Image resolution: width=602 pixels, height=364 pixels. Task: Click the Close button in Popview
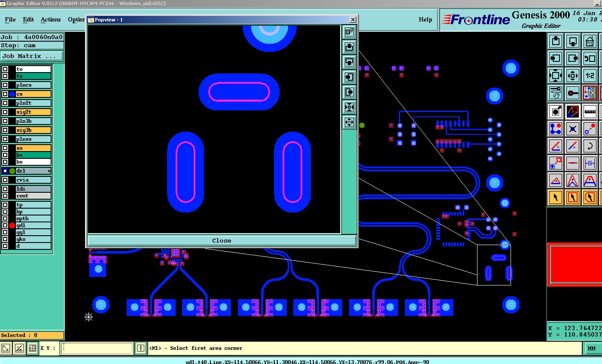pos(222,240)
